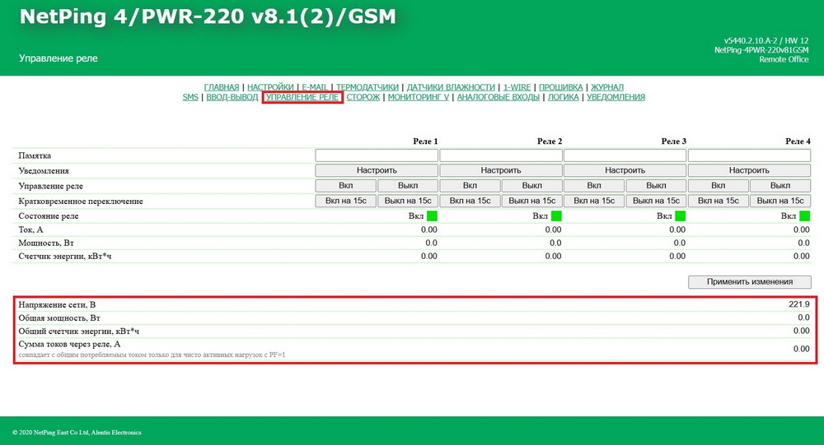
Task: Switch to the УПРАВЛЕНИЕ РЕЛЕ section
Action: (302, 97)
